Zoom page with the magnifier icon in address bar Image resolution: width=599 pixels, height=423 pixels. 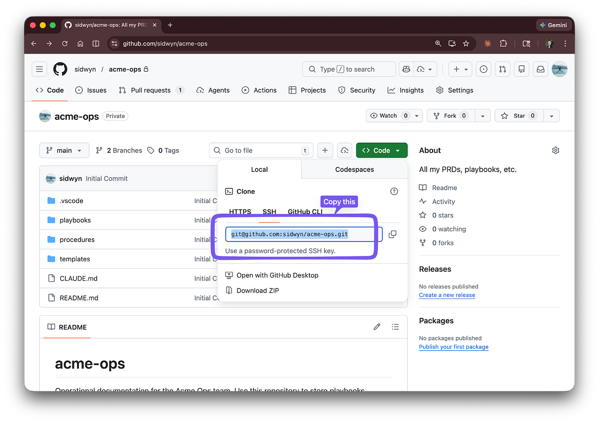click(438, 44)
